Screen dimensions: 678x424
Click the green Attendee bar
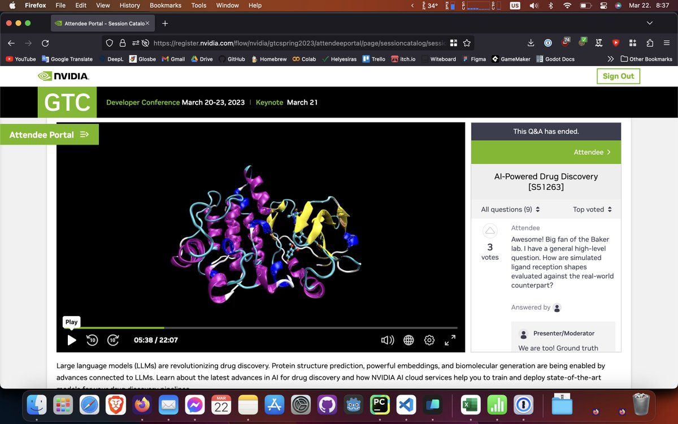pyautogui.click(x=546, y=152)
